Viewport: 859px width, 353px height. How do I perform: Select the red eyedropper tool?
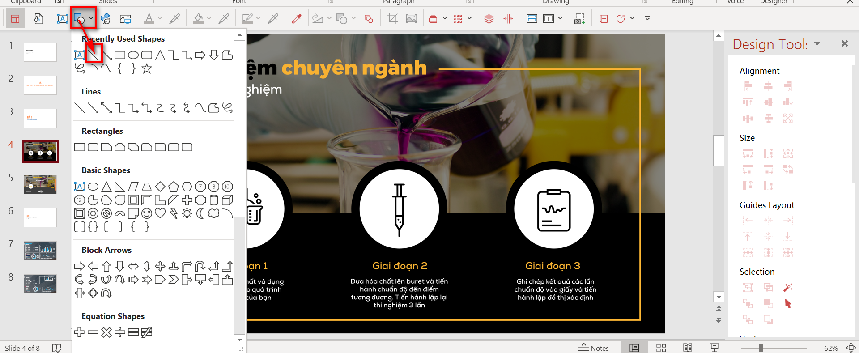296,19
